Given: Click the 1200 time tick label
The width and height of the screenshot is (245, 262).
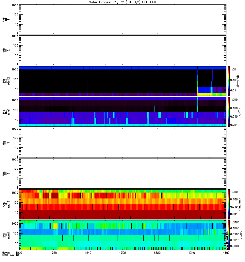Looking at the screenshot, I should pos(19,253).
